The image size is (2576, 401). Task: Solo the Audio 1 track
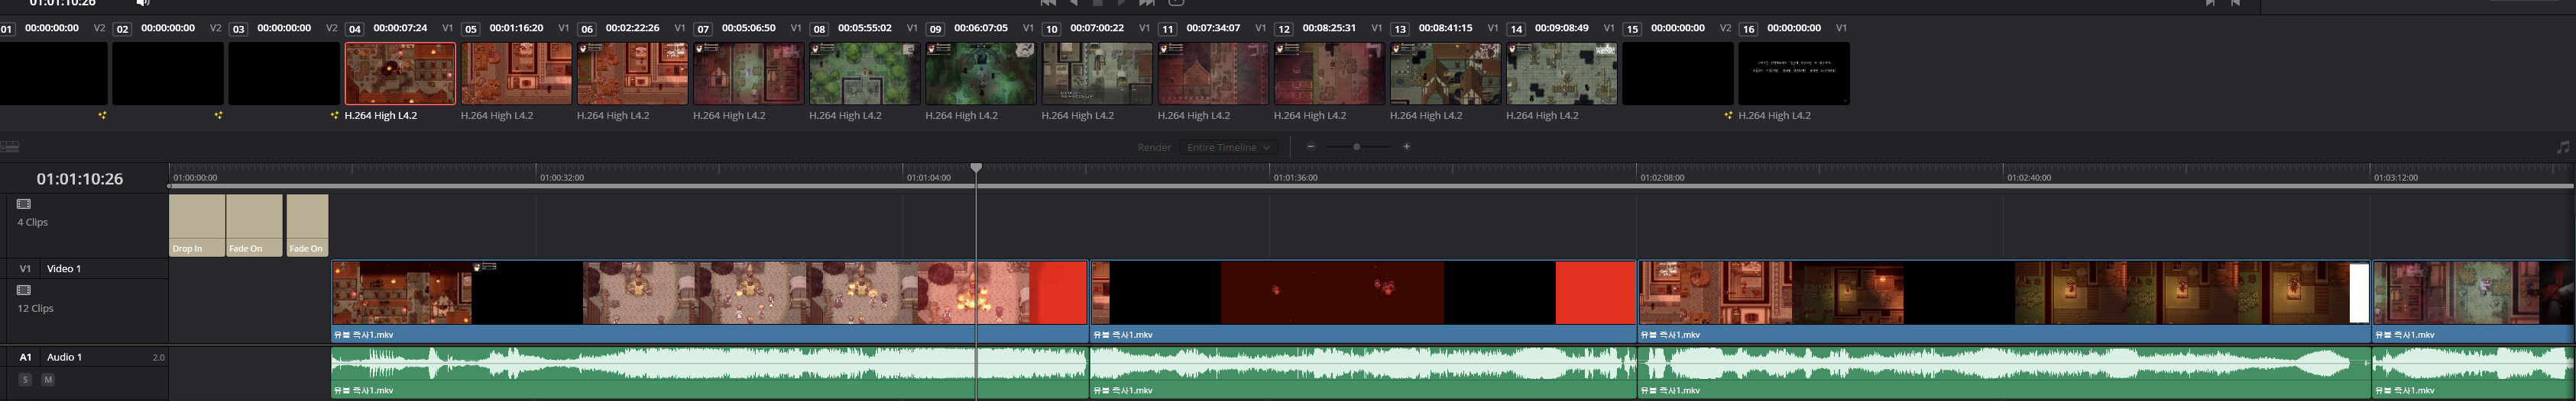pos(25,380)
